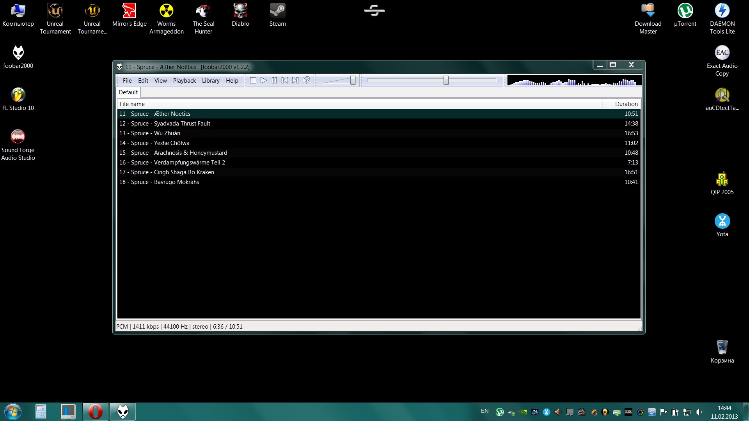
Task: Click the Show desktop button
Action: point(746,412)
